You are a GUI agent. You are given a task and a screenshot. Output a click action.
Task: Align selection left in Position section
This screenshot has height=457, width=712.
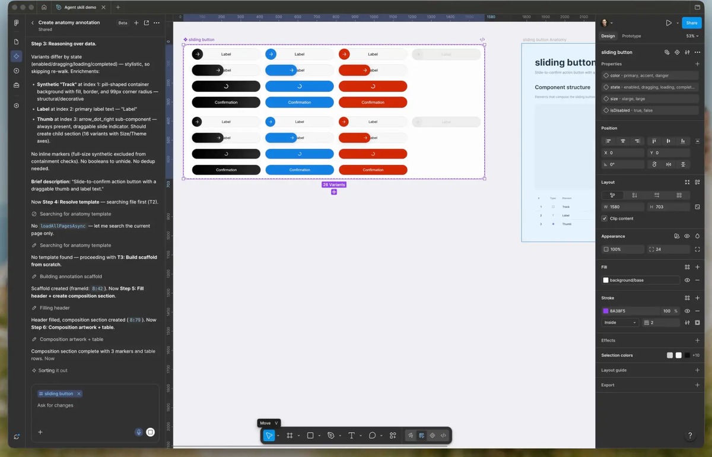click(x=609, y=141)
